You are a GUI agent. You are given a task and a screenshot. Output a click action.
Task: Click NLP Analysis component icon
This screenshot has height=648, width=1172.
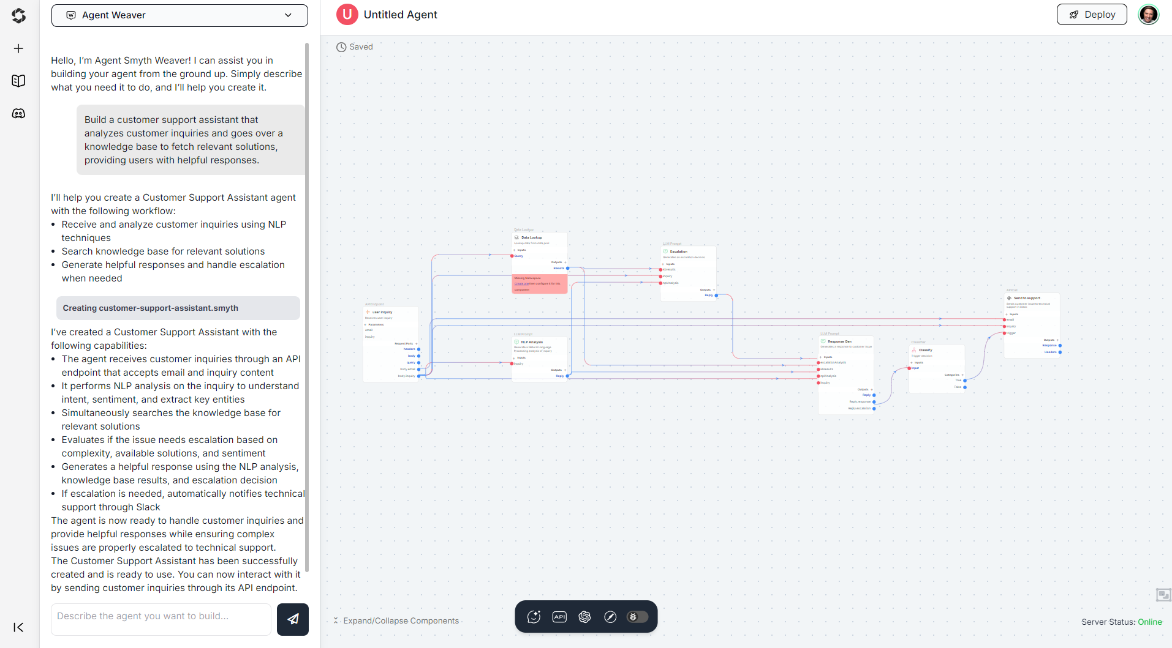(x=516, y=342)
